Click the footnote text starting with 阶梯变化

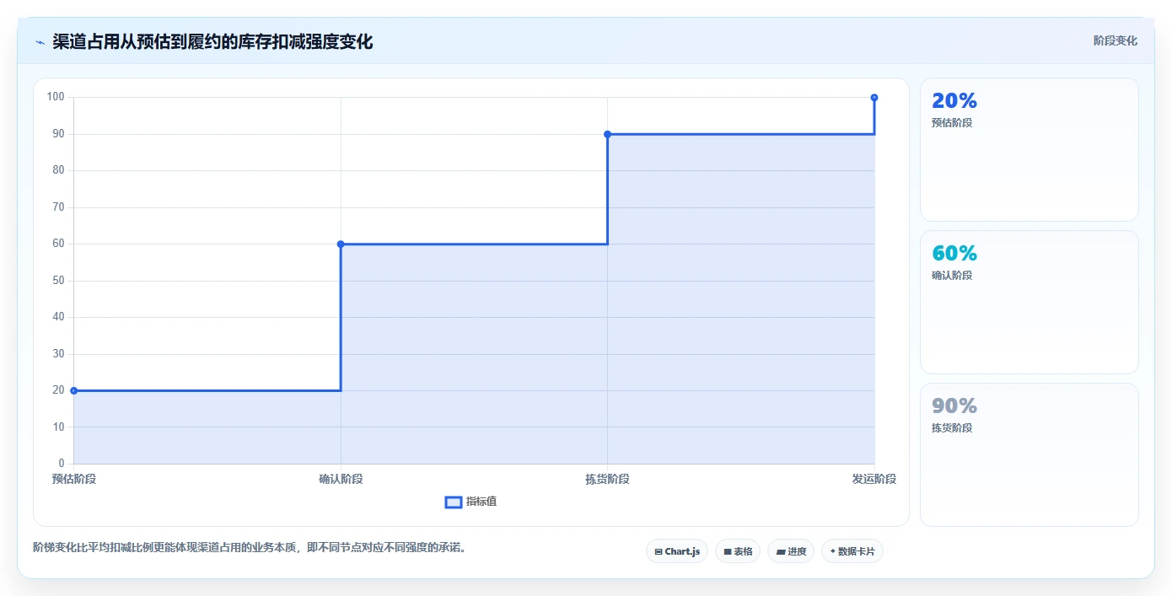pyautogui.click(x=250, y=547)
